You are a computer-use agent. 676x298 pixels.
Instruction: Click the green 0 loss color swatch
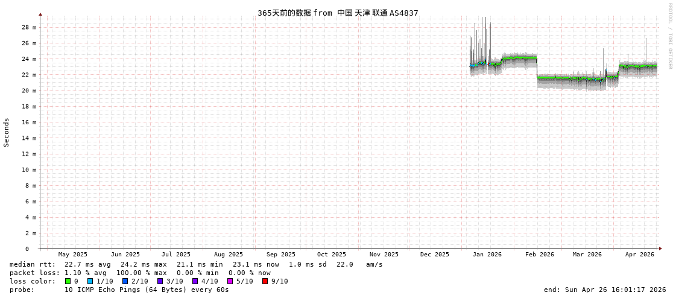coord(68,281)
